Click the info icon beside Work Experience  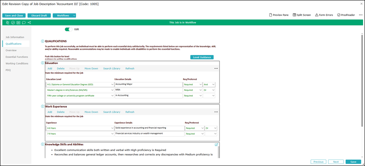pyautogui.click(x=43, y=106)
